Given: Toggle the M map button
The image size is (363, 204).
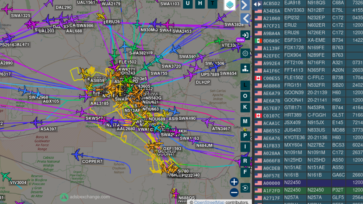Looking at the screenshot, I should click(x=245, y=122).
